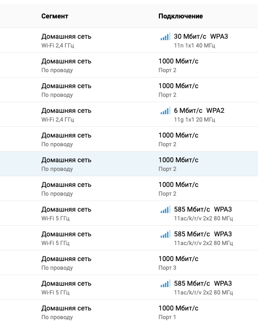Viewport: 258px width, 324px height.
Task: Click signal icon in 585 Мбит/с row directly above Порт 3 row
Action: (x=165, y=234)
